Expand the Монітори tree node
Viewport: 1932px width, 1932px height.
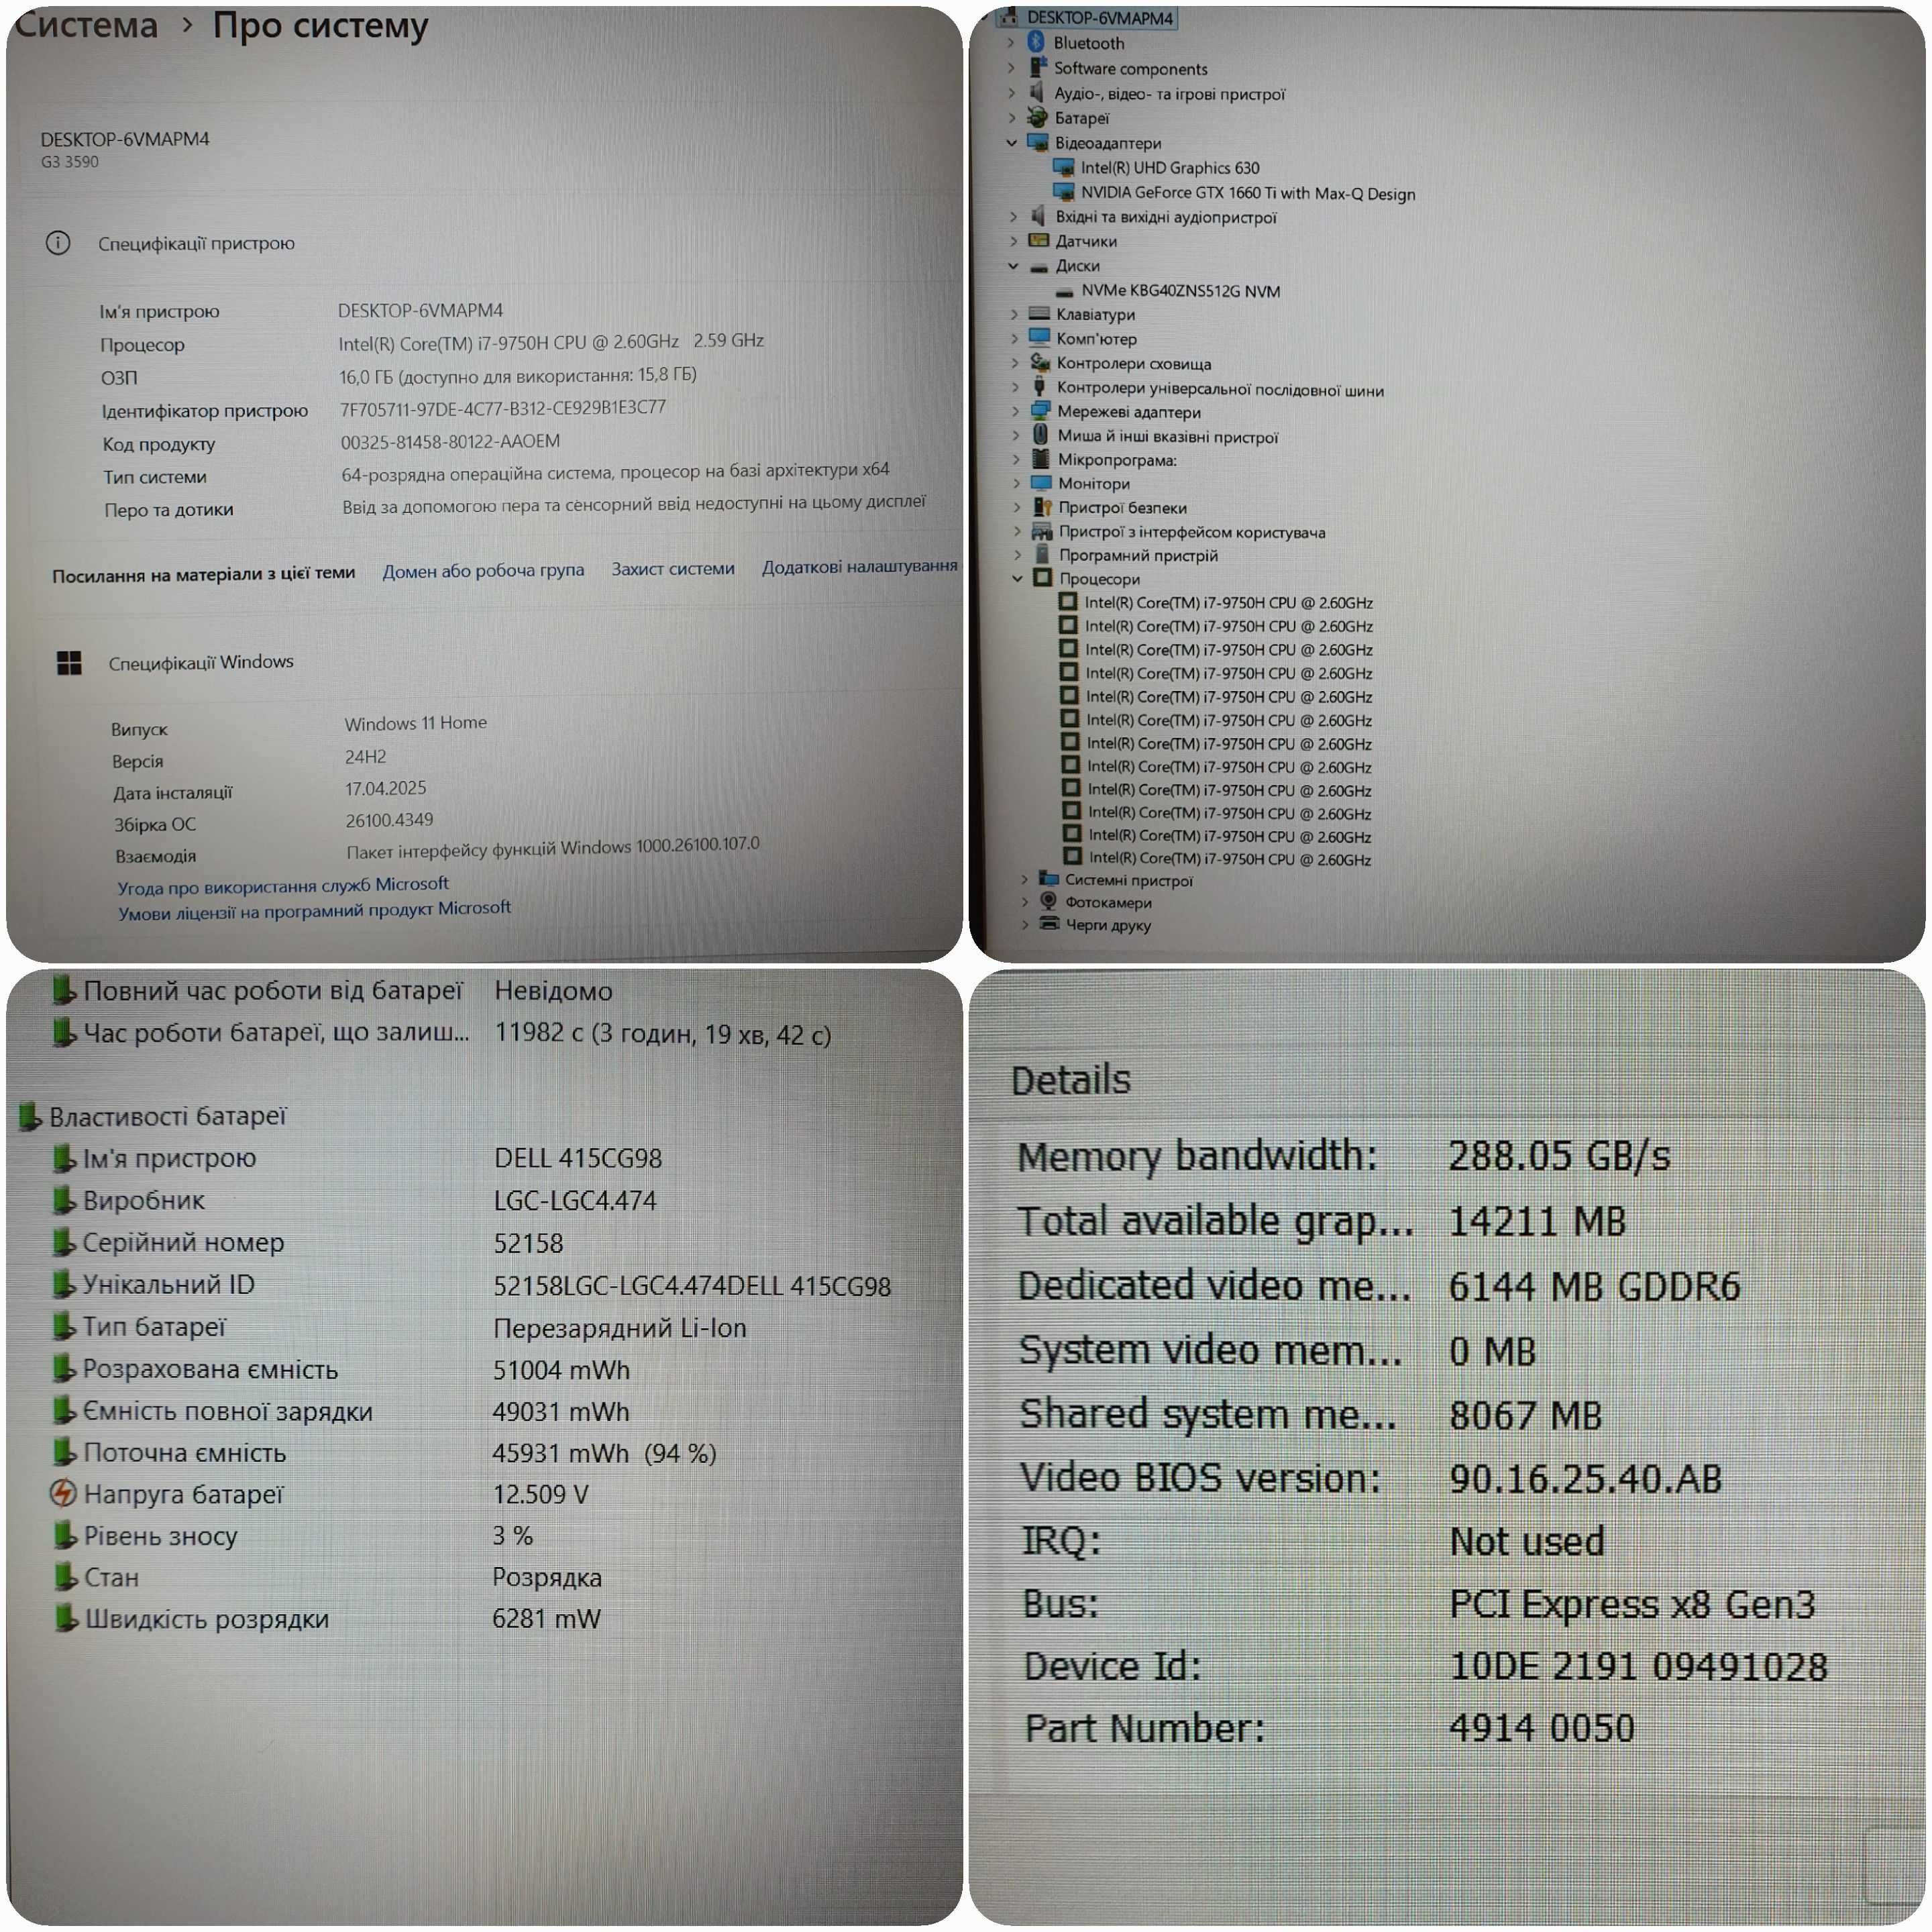(x=1016, y=483)
